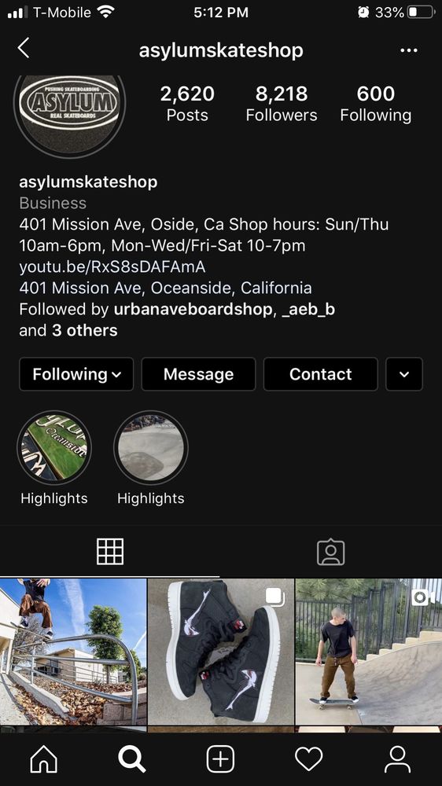This screenshot has width=442, height=786.
Task: Open the Activity heart icon
Action: 308,759
